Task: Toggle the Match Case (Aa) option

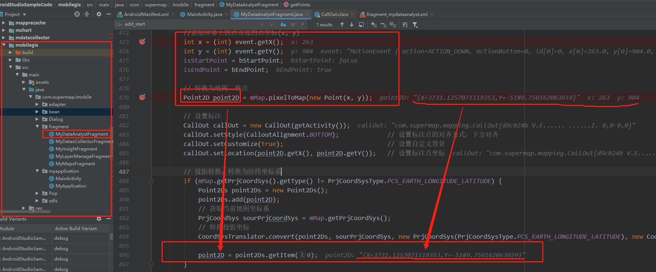Action: pyautogui.click(x=283, y=24)
